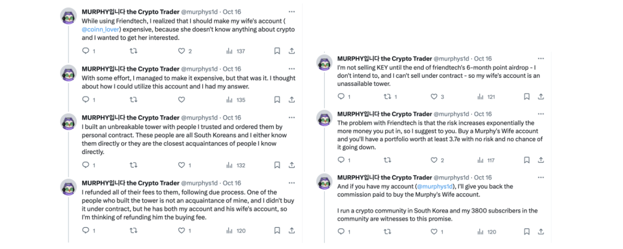Image resolution: width=623 pixels, height=249 pixels.
Task: Retweet the 'not selling KEY' tweet
Action: (x=391, y=97)
